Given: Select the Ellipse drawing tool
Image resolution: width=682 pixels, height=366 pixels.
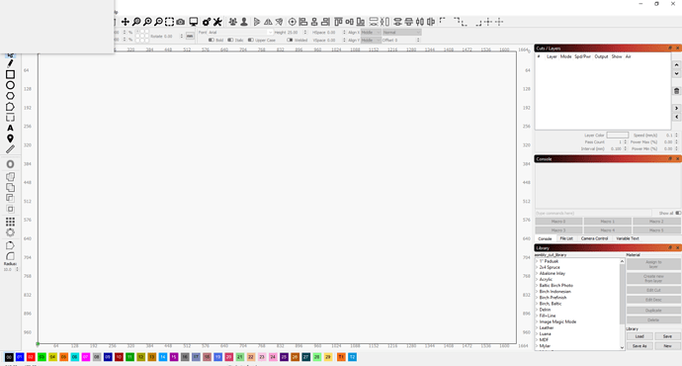Looking at the screenshot, I should click(x=10, y=85).
